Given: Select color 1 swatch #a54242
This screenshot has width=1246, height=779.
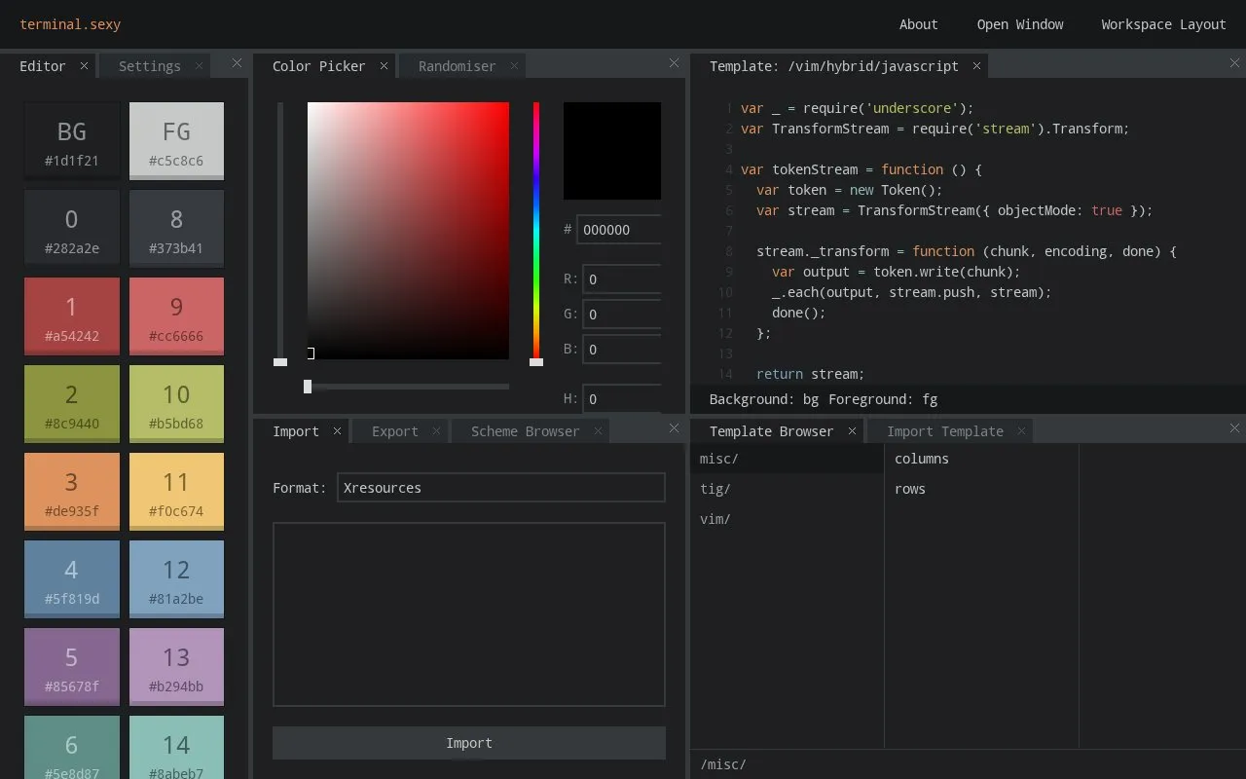Looking at the screenshot, I should click(72, 315).
